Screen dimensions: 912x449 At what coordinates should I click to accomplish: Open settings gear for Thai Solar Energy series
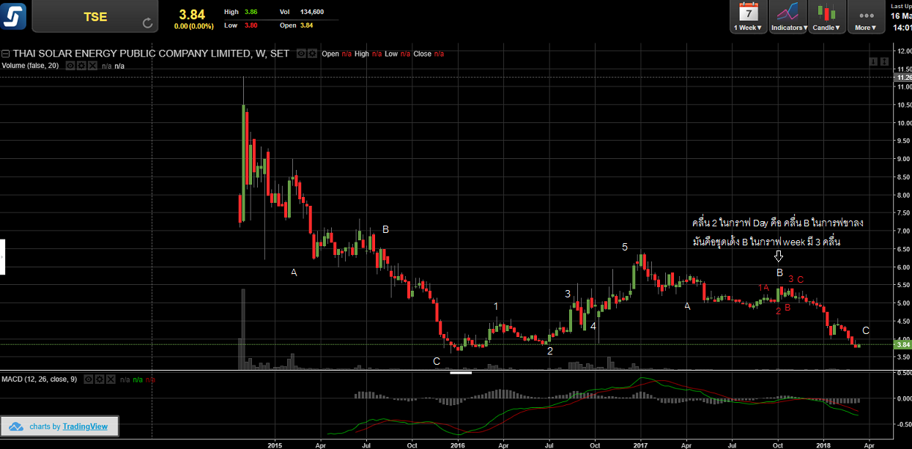[x=313, y=53]
